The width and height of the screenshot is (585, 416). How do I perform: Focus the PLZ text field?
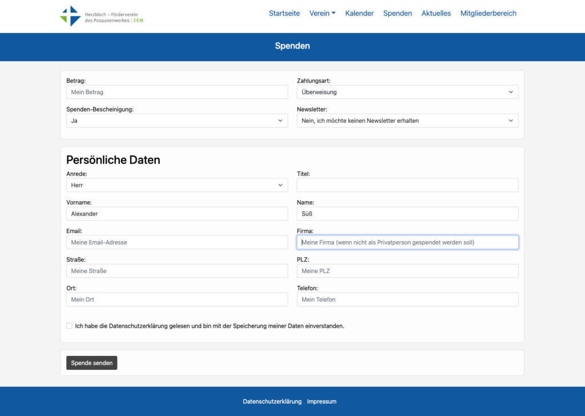tap(407, 271)
